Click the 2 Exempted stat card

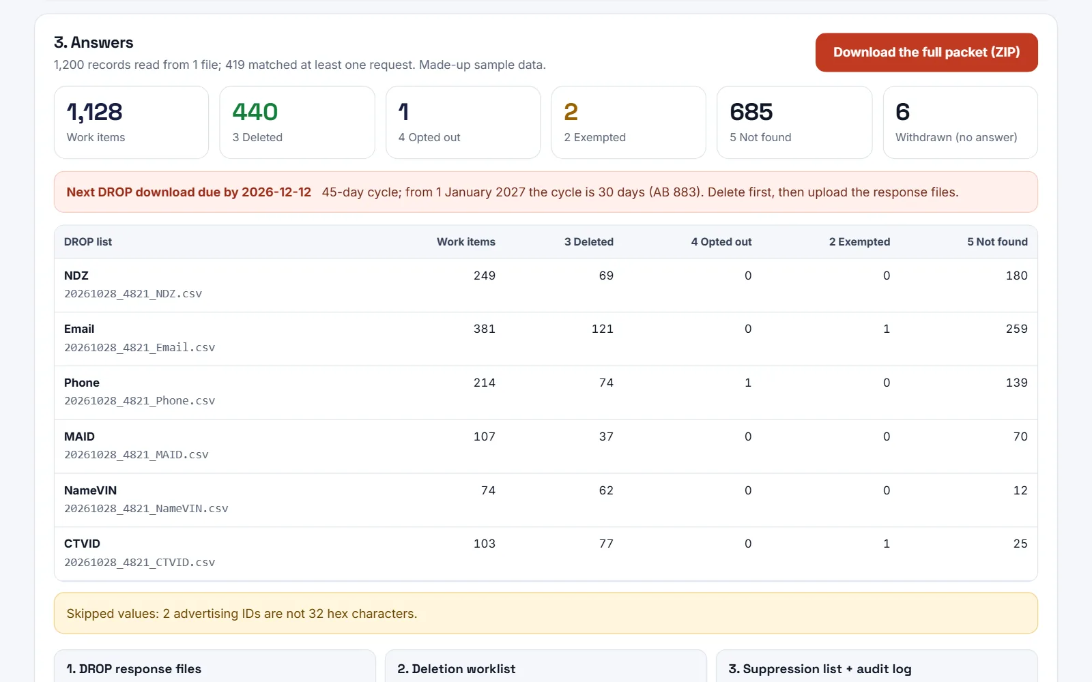629,122
